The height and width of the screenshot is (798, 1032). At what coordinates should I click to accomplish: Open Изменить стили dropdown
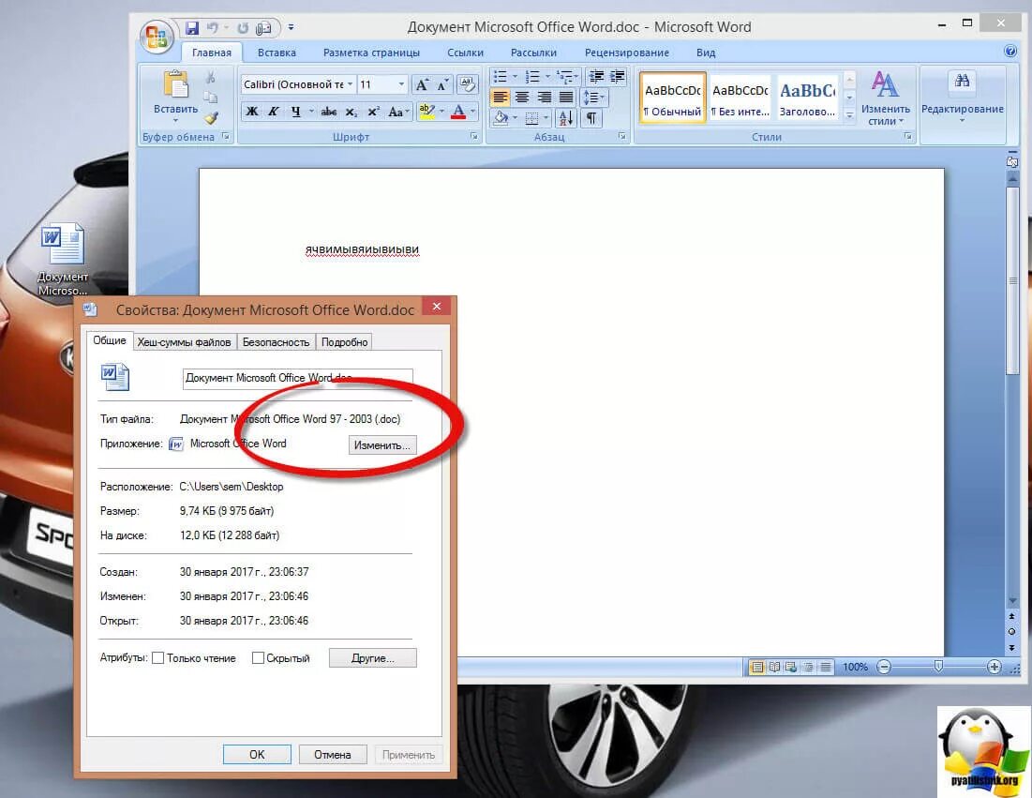coord(885,98)
